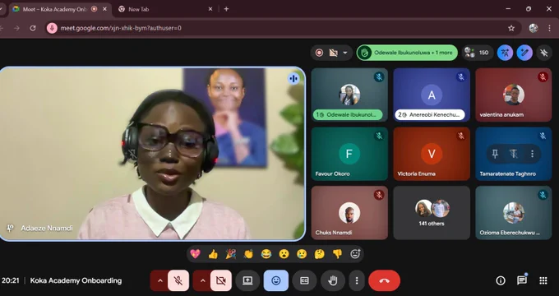
Task: Raise your hand
Action: pyautogui.click(x=333, y=280)
